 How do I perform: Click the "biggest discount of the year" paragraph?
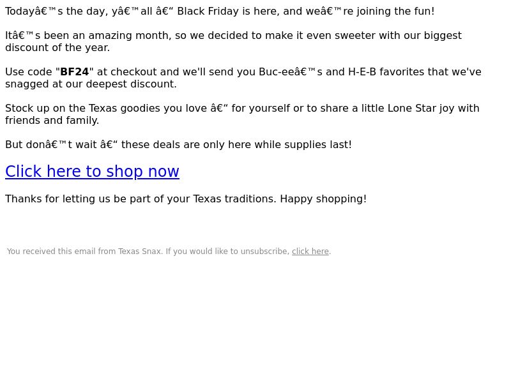(233, 41)
